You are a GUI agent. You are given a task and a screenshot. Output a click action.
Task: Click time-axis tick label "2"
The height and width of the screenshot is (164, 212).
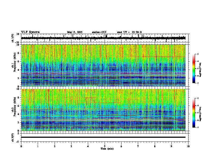coord(55,146)
